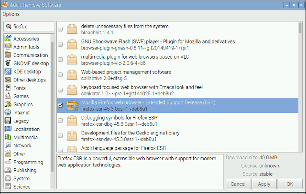Click the Publishing category icon

(x=8, y=170)
